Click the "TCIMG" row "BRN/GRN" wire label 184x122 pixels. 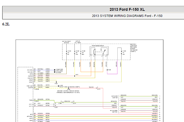tap(40, 99)
